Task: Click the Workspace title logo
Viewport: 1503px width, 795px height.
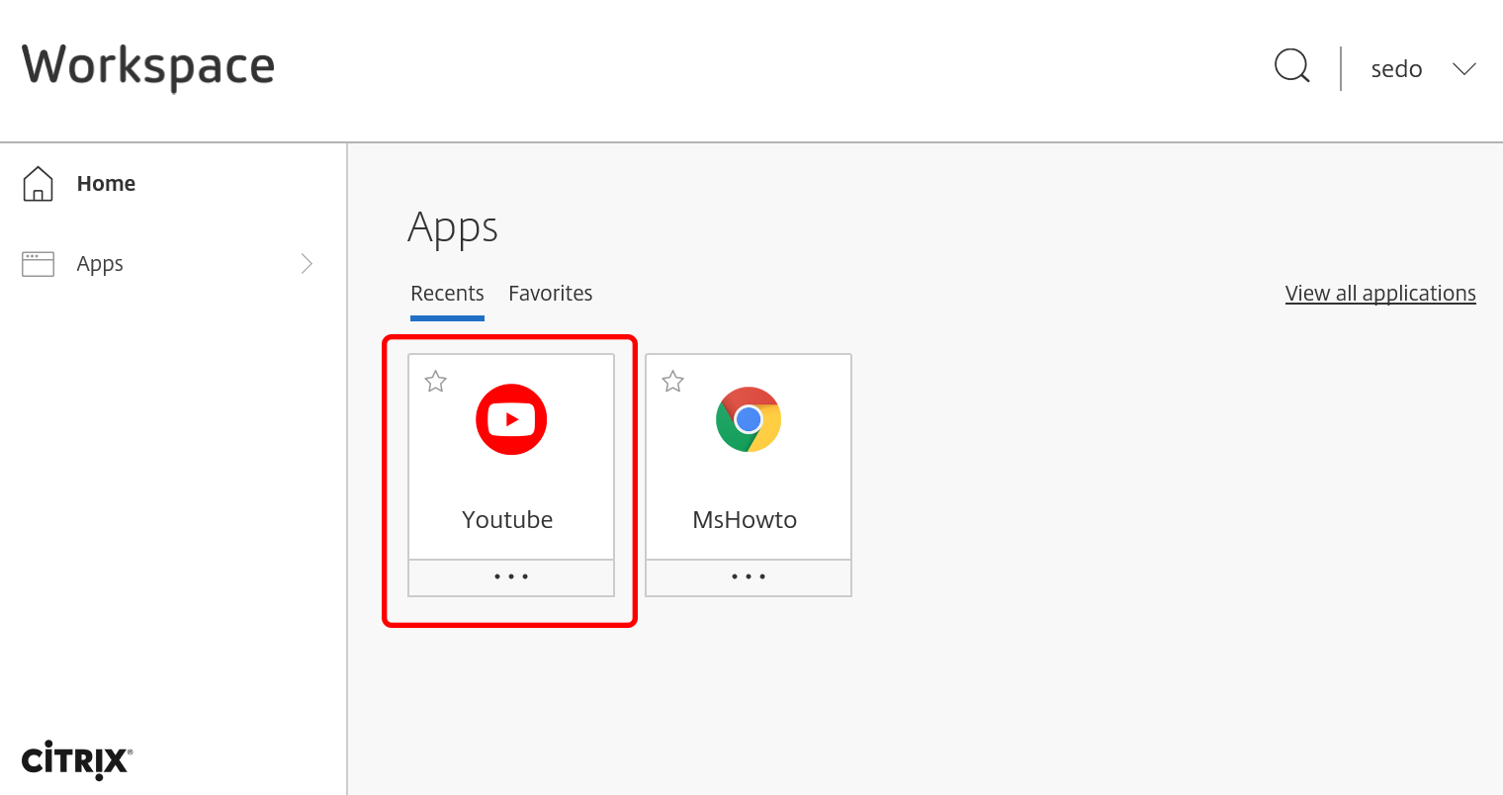Action: pyautogui.click(x=148, y=67)
